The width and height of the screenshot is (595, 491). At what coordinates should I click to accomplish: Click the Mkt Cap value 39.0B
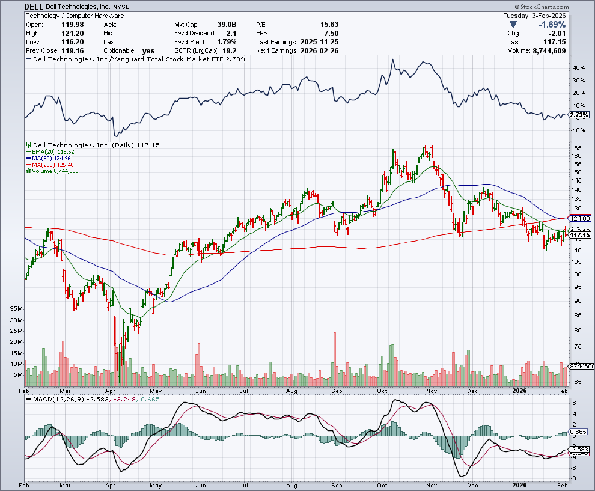[226, 25]
